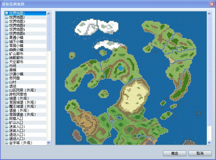Viewport: 216px width, 160px height.
Task: Select the 洞窟入口 entry
Action: [25, 118]
